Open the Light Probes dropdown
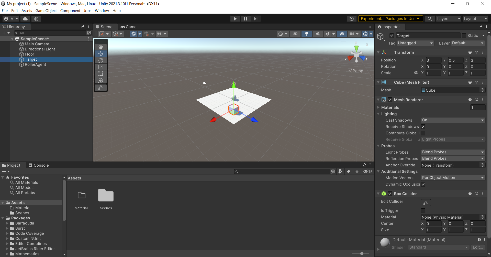 (x=453, y=152)
